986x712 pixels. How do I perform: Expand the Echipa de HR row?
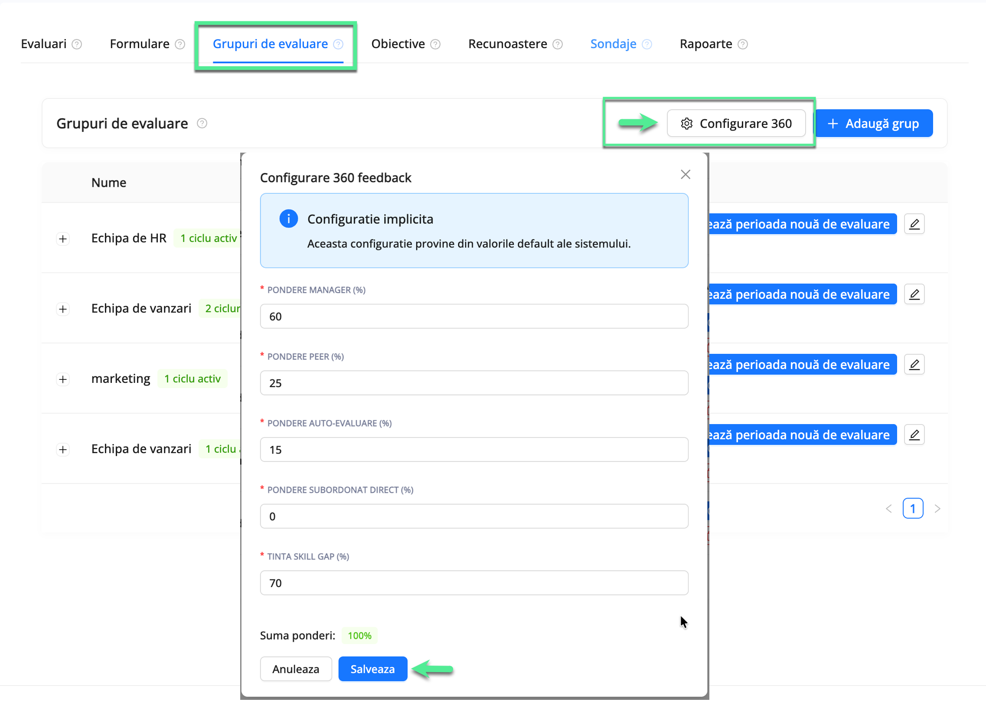tap(63, 239)
